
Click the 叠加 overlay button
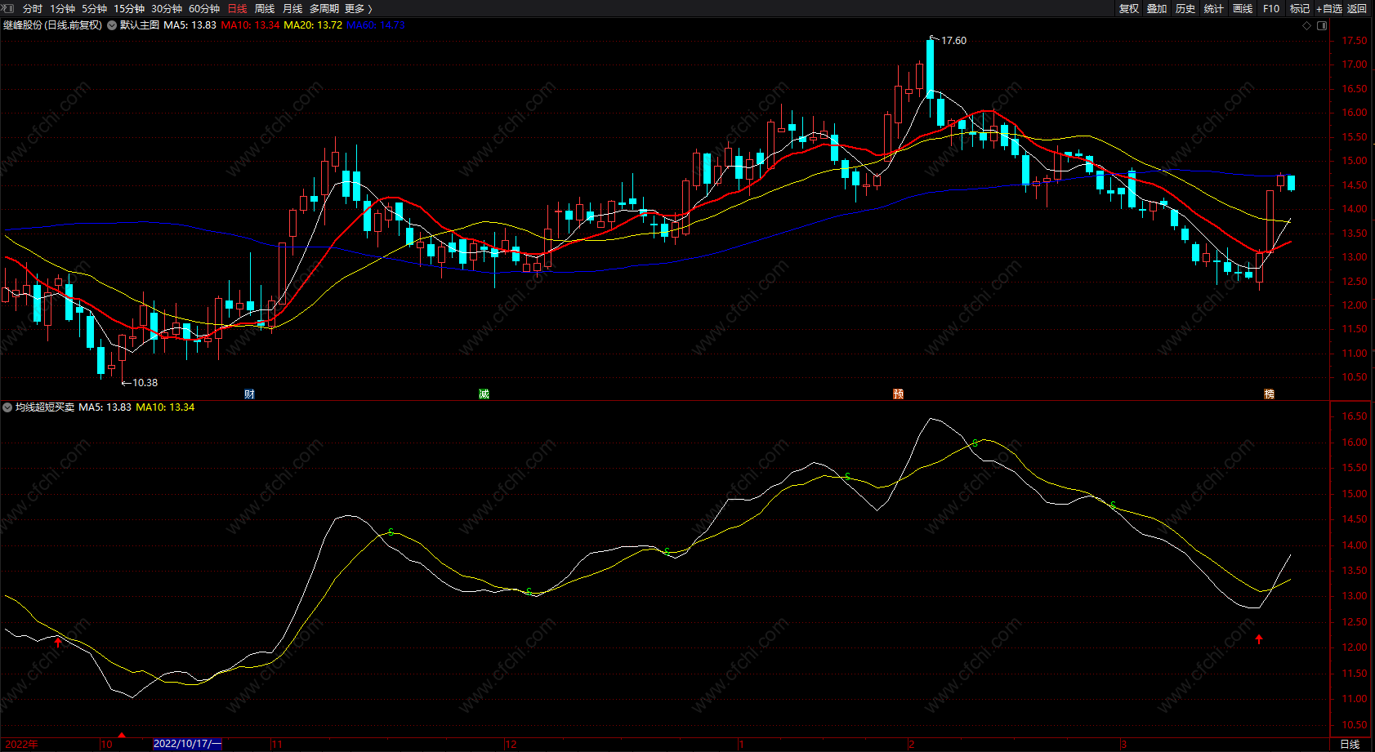(1157, 9)
